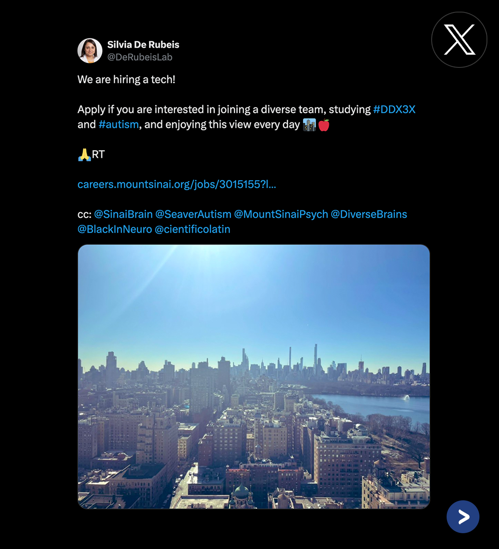Image resolution: width=499 pixels, height=549 pixels.
Task: Open the careers.mountsinai.org job link
Action: pos(177,184)
